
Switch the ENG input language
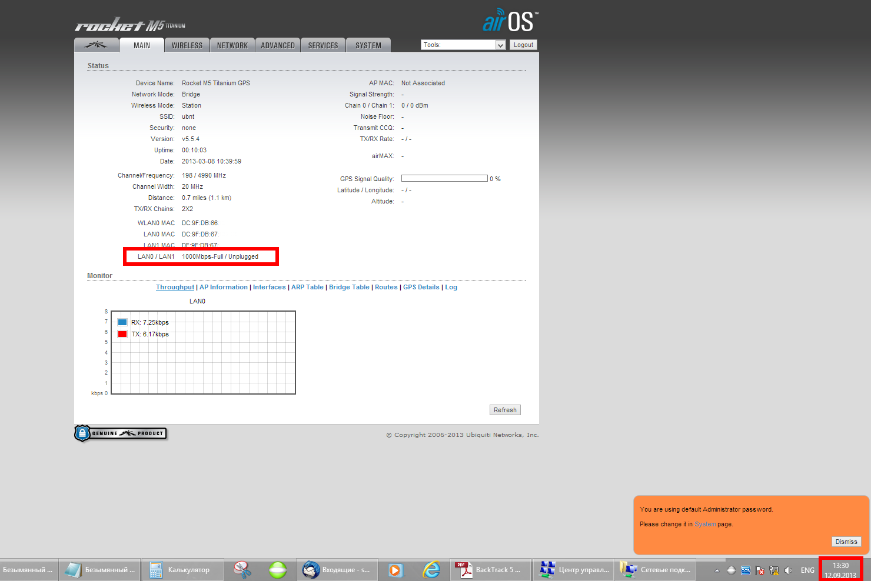pyautogui.click(x=807, y=570)
